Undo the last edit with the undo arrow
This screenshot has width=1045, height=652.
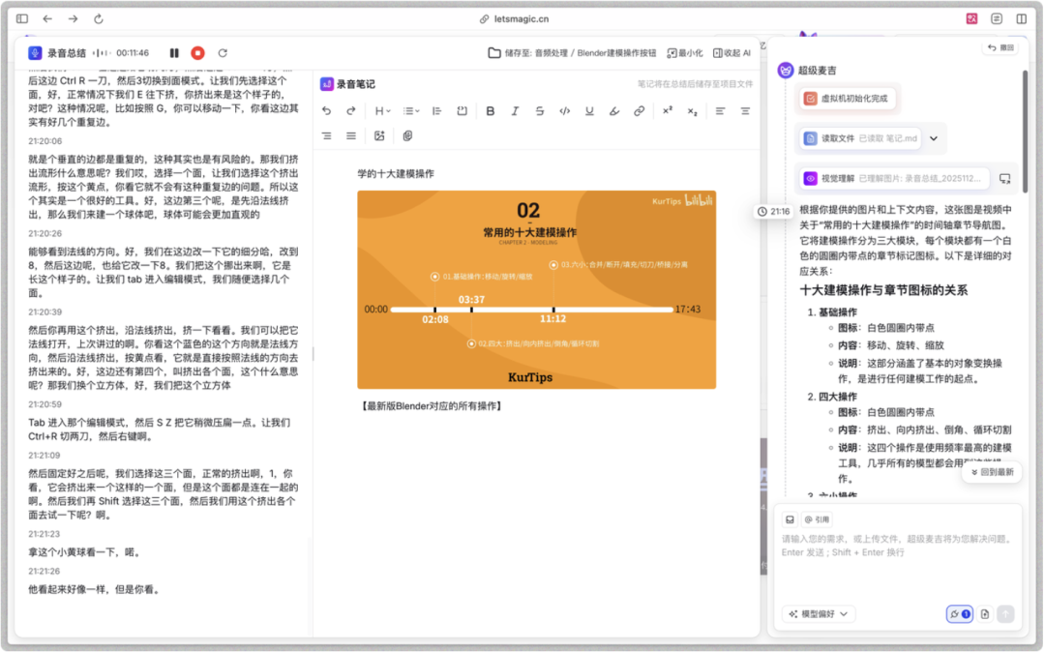pos(327,111)
